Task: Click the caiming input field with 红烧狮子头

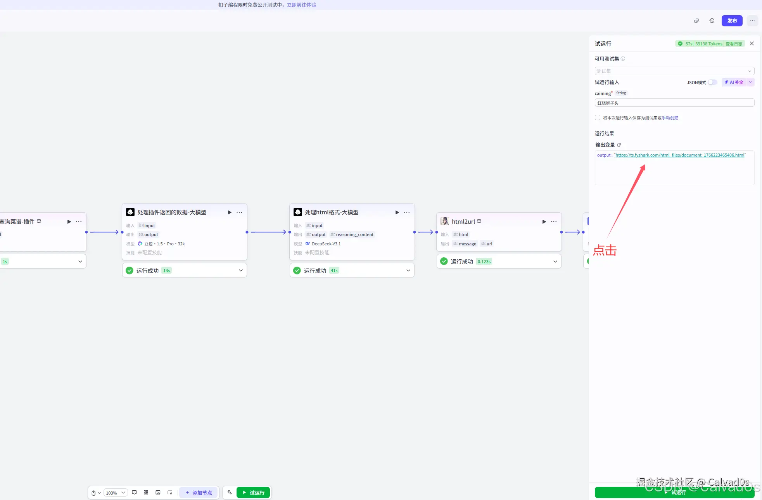Action: coord(674,103)
